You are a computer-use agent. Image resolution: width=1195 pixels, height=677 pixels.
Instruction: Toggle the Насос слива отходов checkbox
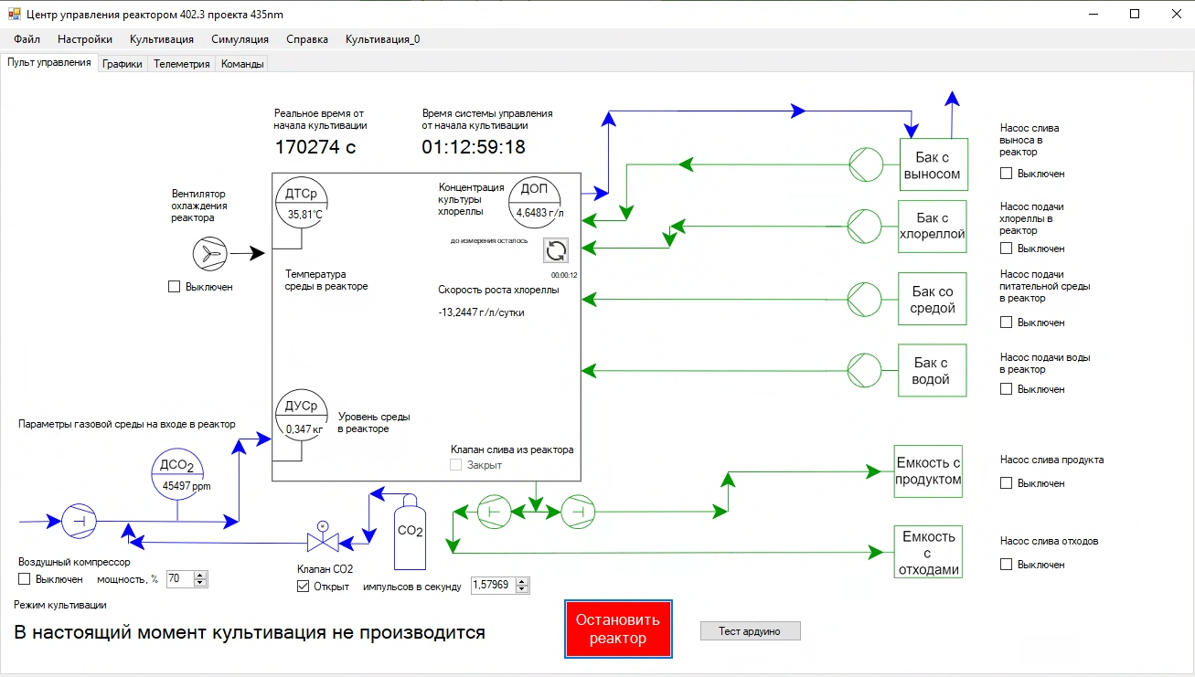(x=1007, y=565)
